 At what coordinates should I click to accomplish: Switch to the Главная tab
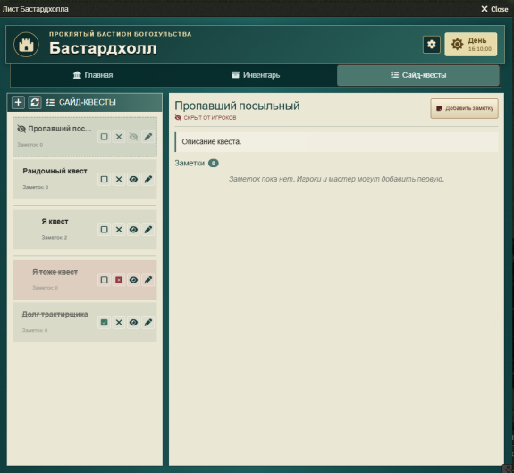93,75
